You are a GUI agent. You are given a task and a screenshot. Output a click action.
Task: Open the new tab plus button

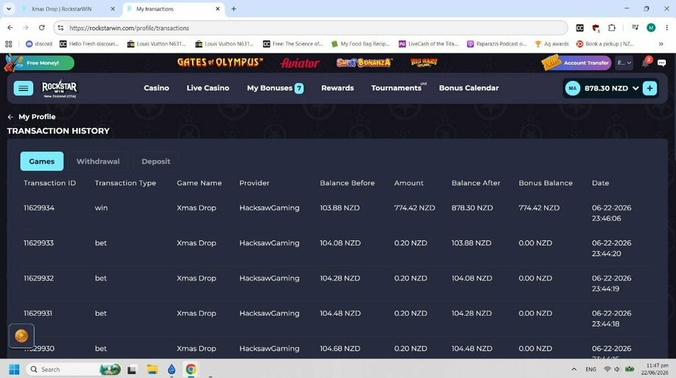(x=234, y=9)
